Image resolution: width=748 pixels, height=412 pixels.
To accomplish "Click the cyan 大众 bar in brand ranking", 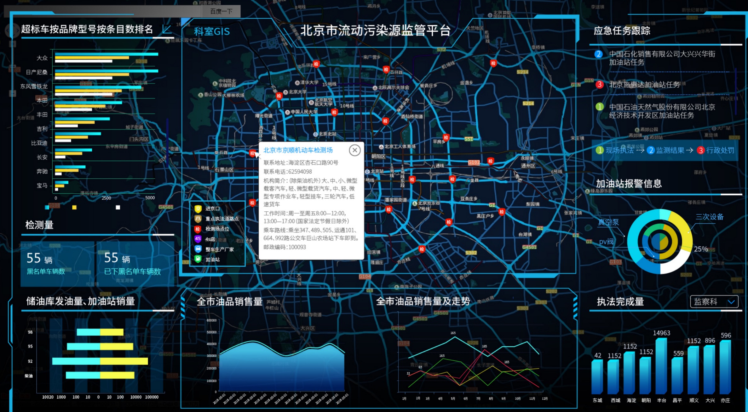I will pos(106,54).
